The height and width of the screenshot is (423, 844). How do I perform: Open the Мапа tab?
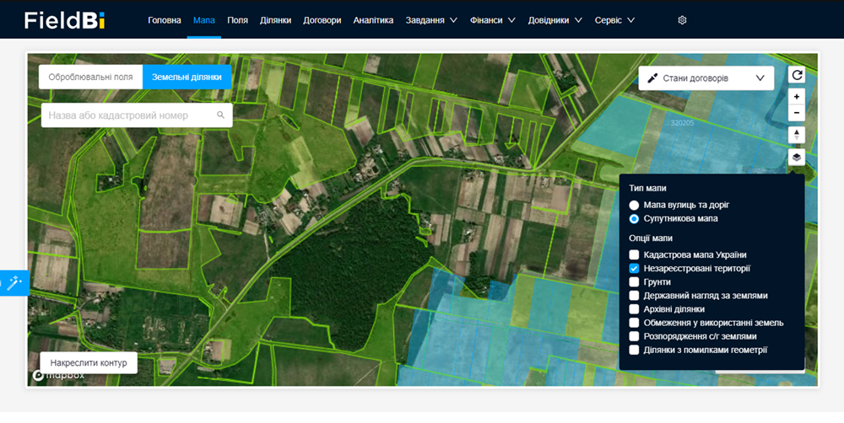(204, 20)
